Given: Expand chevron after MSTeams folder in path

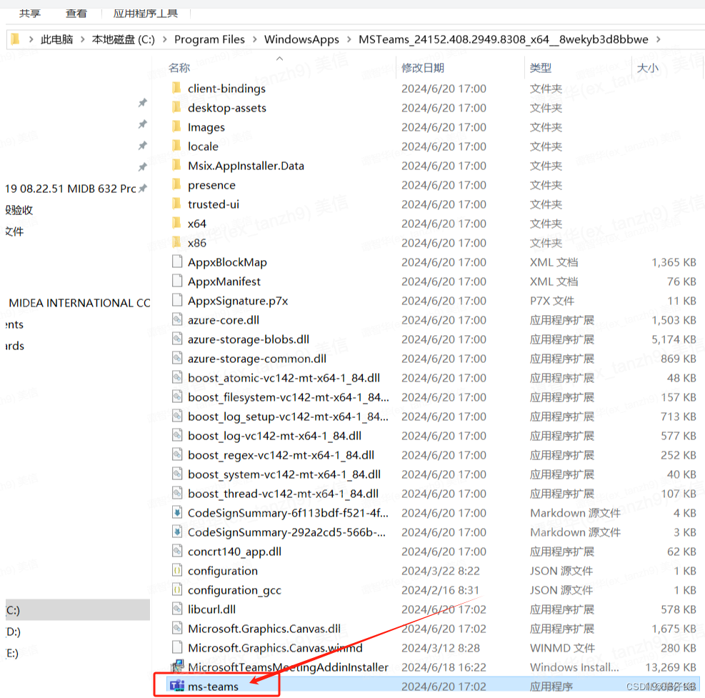Looking at the screenshot, I should coord(659,39).
